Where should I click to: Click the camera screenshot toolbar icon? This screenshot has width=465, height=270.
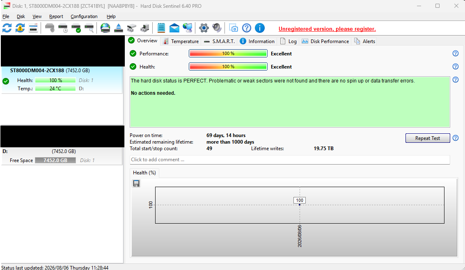234,28
